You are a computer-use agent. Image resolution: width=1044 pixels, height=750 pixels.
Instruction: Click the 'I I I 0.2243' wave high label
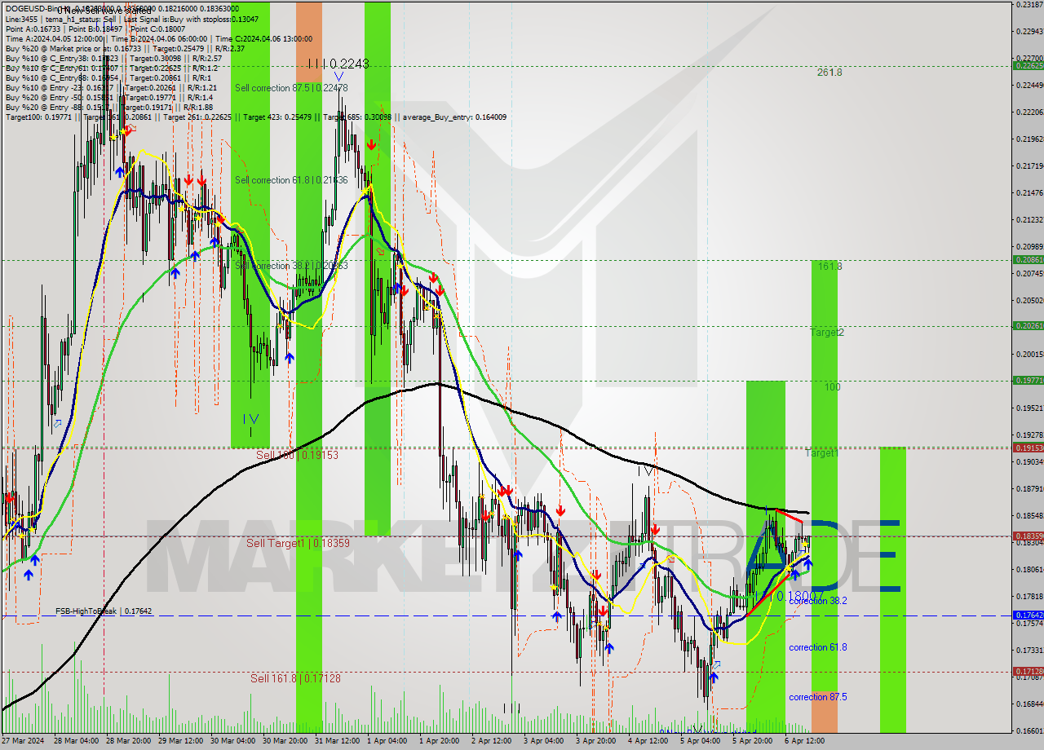[x=338, y=64]
